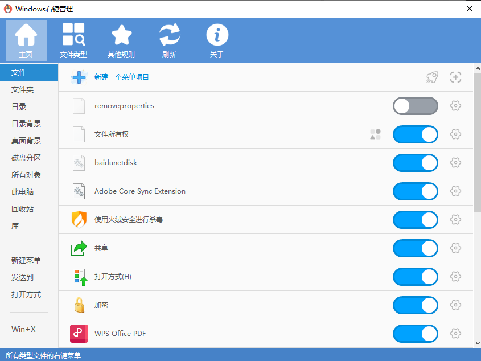Open the 关于 info icon
Screen dimensions: 481x361
coord(217,40)
